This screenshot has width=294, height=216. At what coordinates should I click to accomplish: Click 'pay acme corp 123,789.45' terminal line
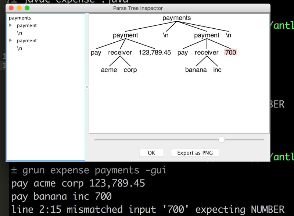(x=78, y=183)
